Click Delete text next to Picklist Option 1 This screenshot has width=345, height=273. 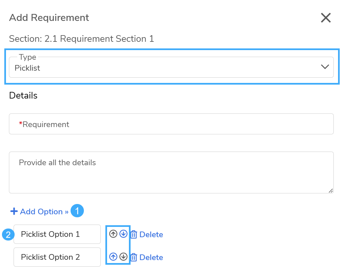click(151, 235)
